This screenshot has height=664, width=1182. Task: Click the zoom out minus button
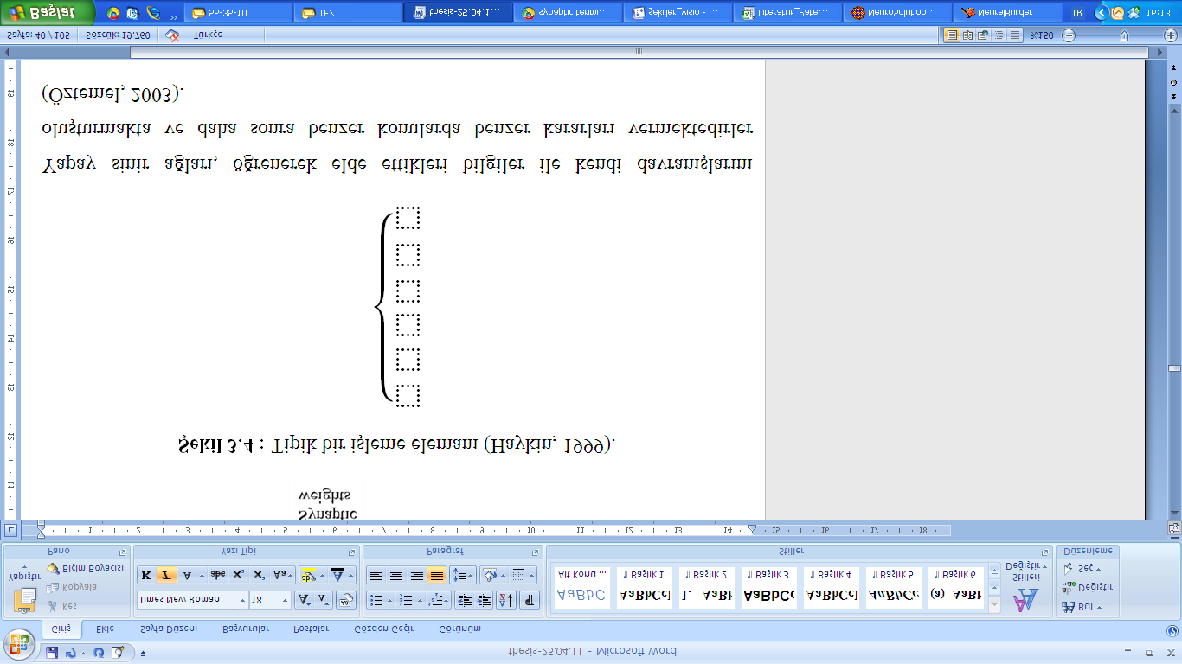tap(1069, 35)
